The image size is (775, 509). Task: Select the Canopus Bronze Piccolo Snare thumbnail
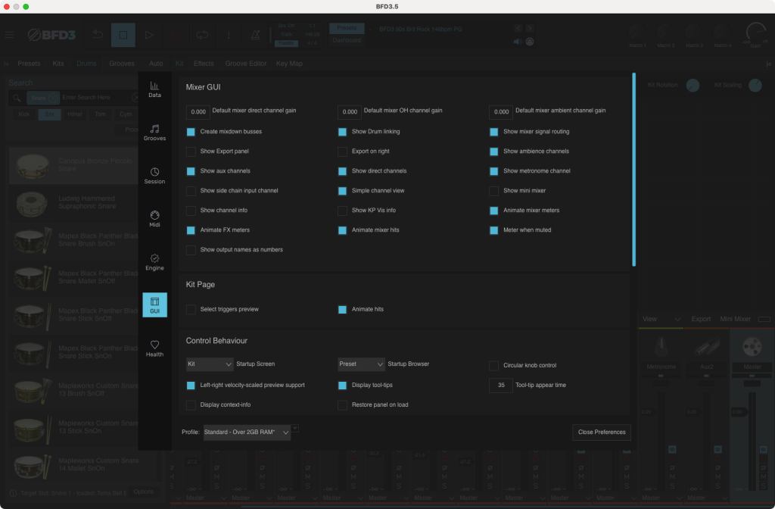click(x=32, y=165)
